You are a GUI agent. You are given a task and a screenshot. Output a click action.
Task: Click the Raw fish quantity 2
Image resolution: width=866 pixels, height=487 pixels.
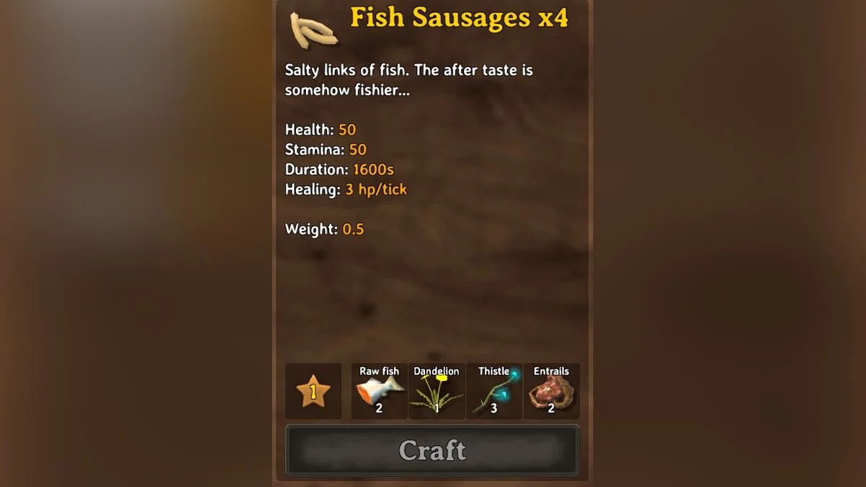point(379,408)
